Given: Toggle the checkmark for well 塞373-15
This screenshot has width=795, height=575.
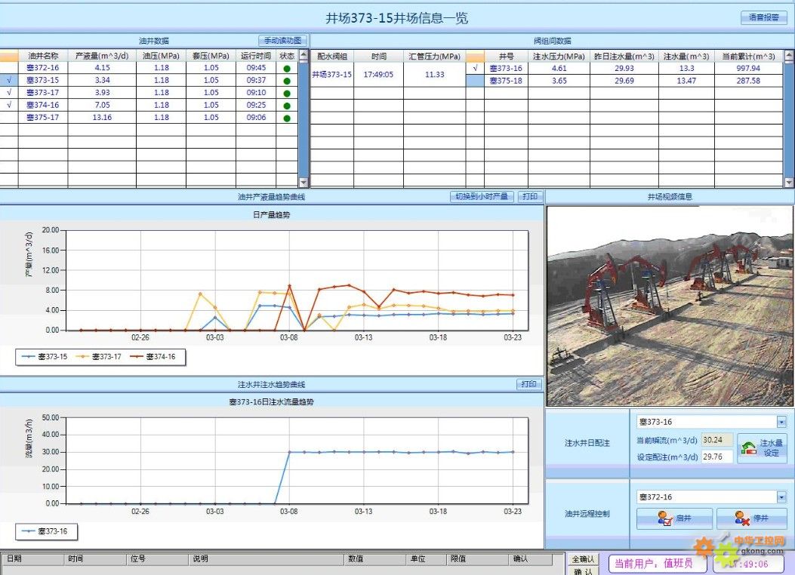Looking at the screenshot, I should (8, 80).
